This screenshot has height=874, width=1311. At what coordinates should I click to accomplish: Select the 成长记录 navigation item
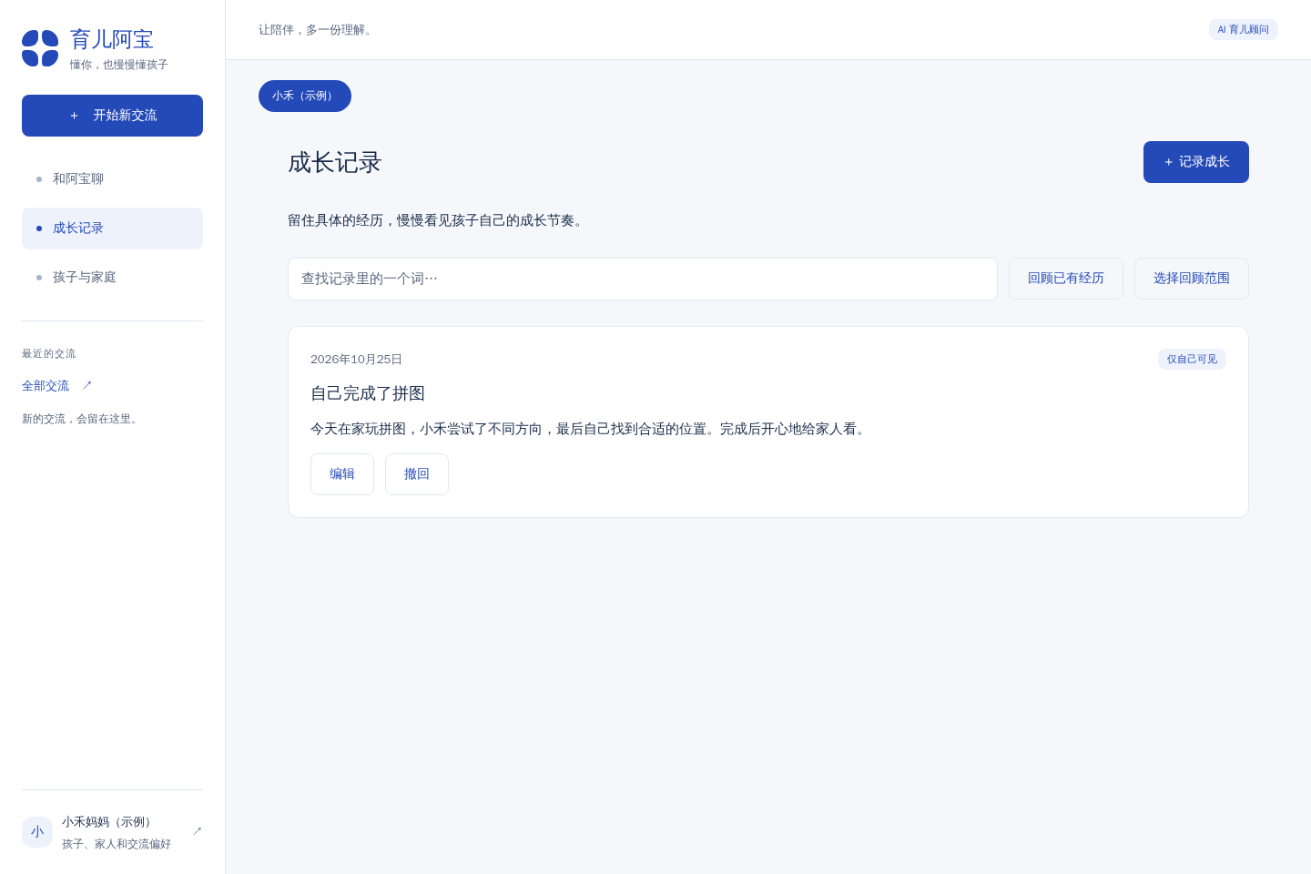click(x=112, y=229)
